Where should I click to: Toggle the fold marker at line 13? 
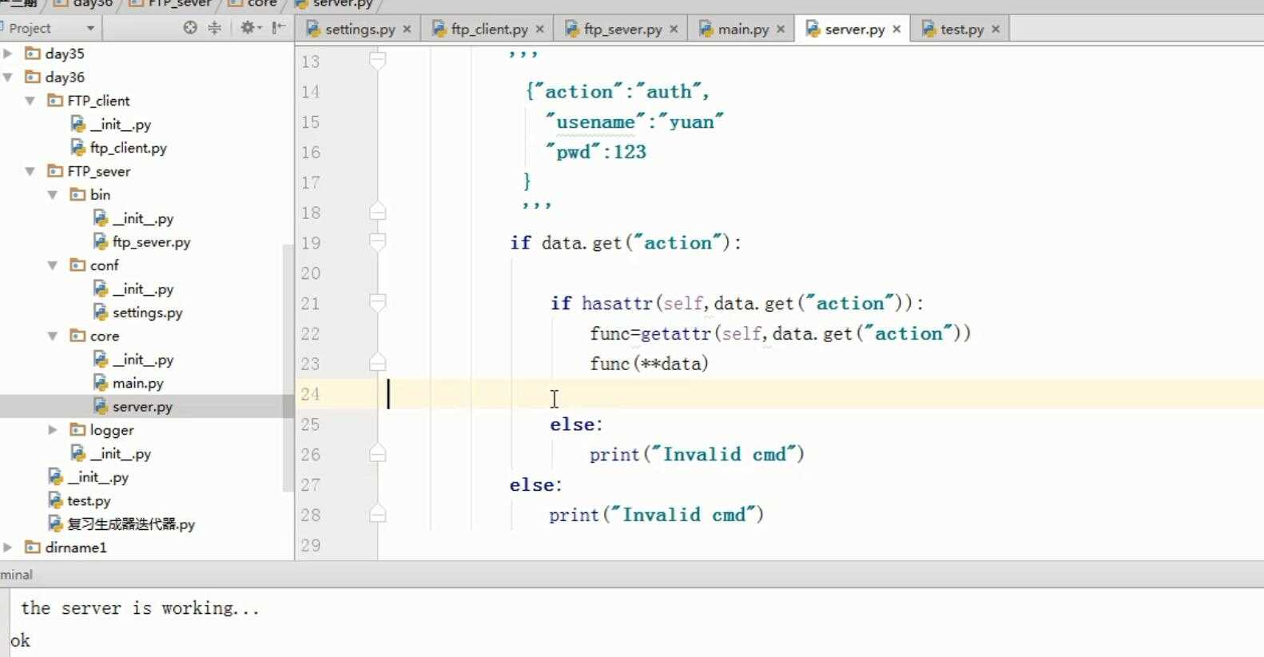(x=378, y=60)
